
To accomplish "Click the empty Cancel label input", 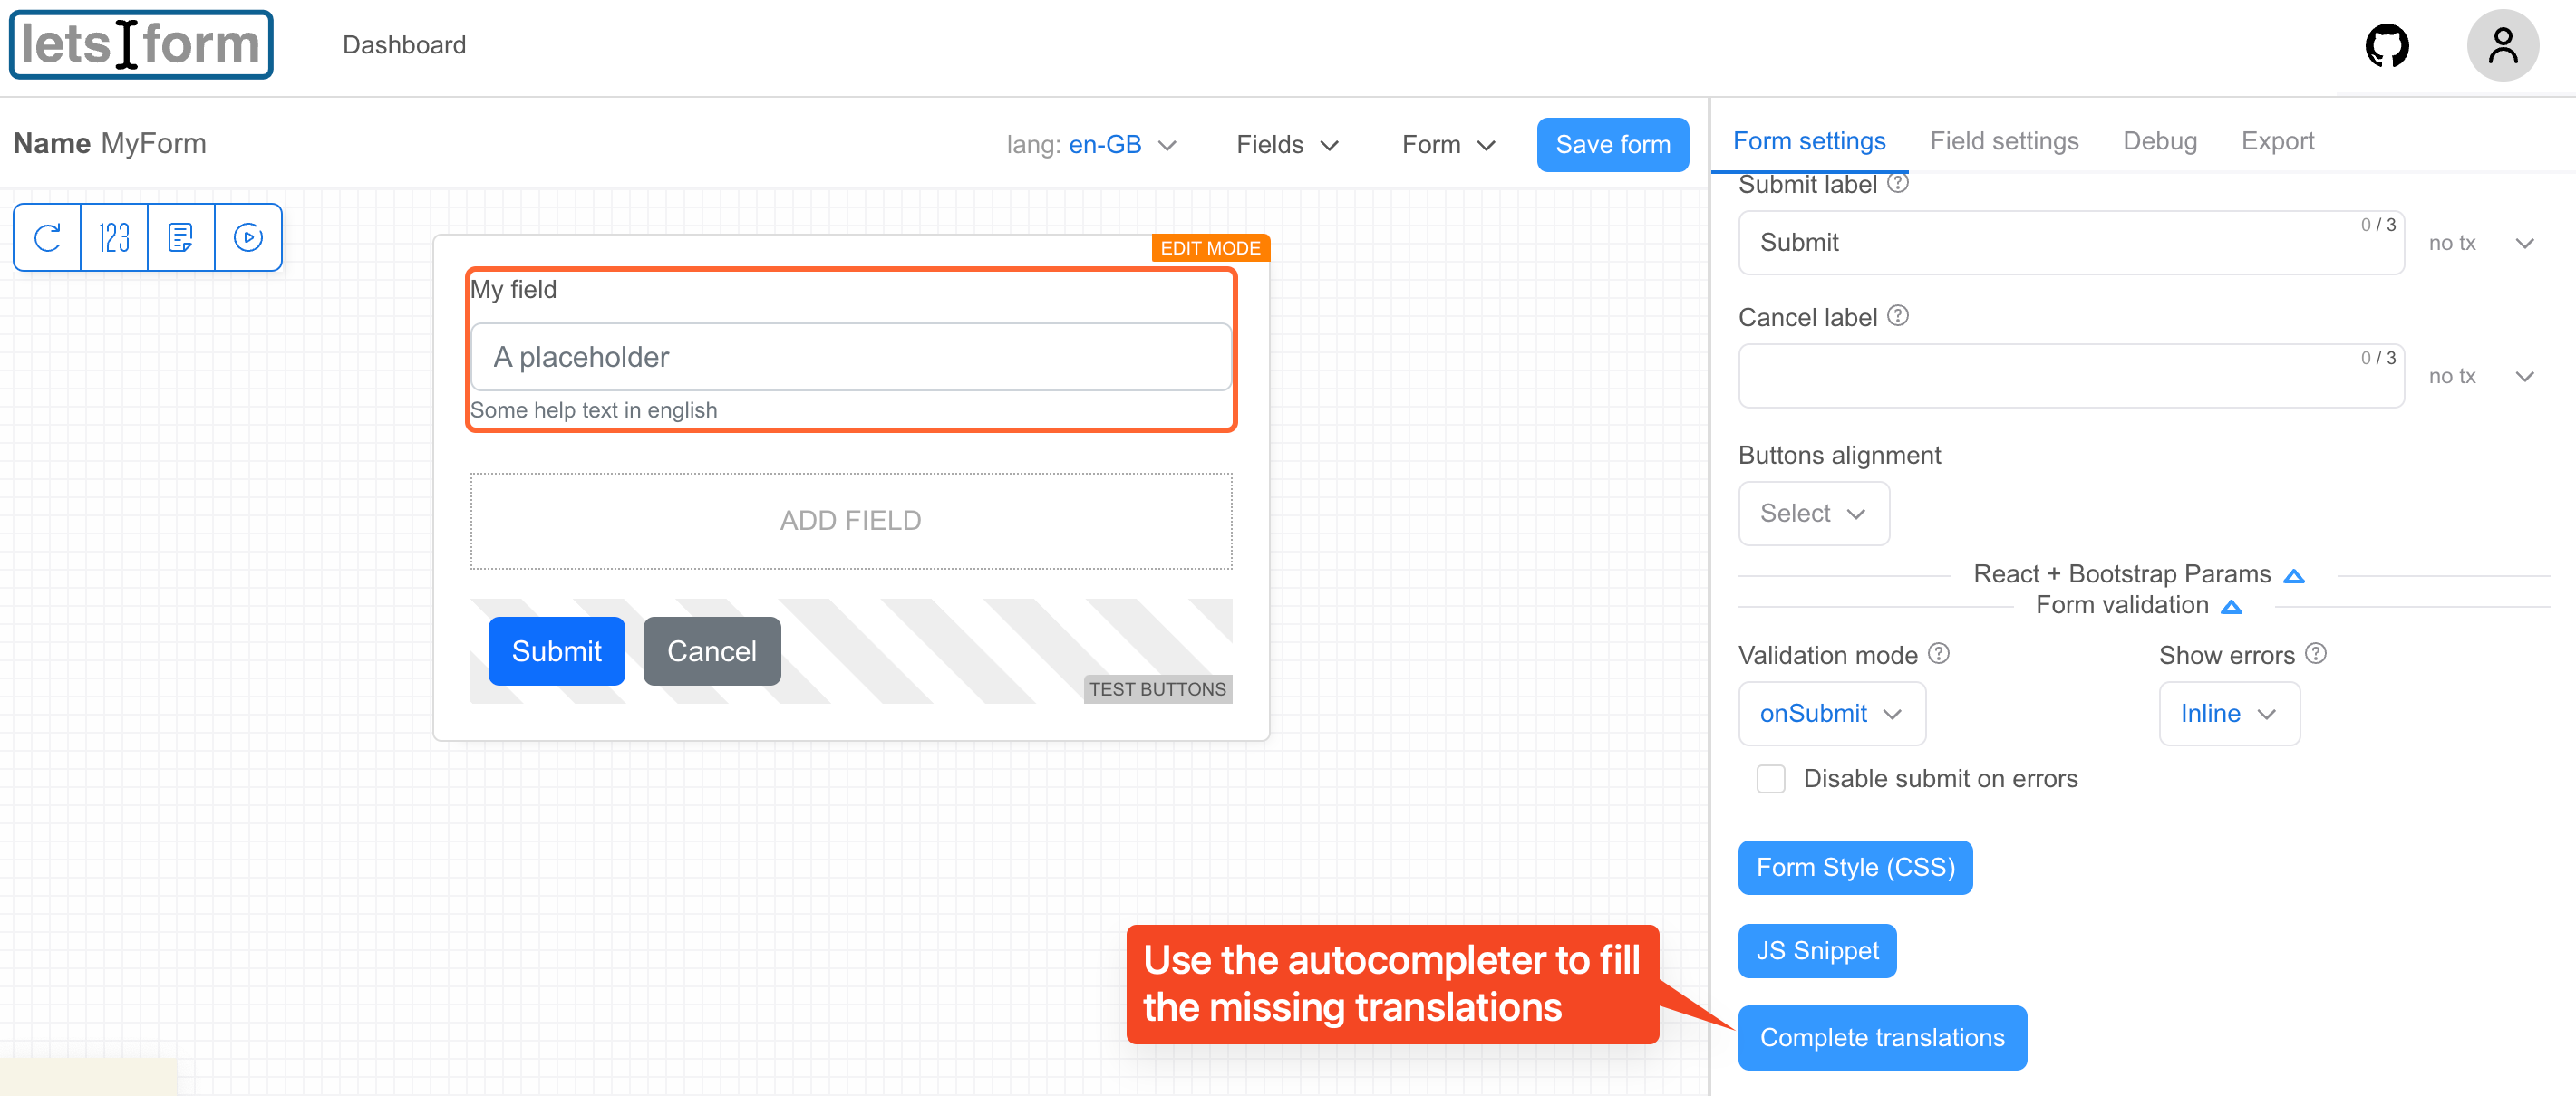I will click(x=2070, y=377).
